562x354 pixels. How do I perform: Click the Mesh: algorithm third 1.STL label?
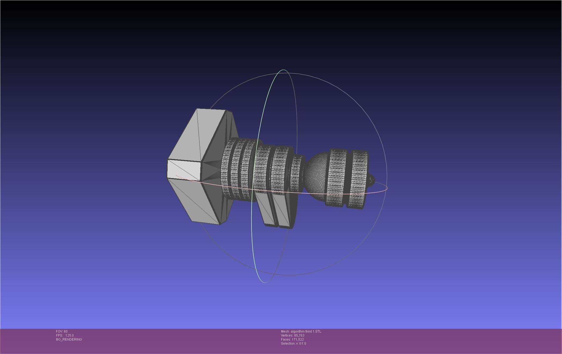pyautogui.click(x=301, y=331)
